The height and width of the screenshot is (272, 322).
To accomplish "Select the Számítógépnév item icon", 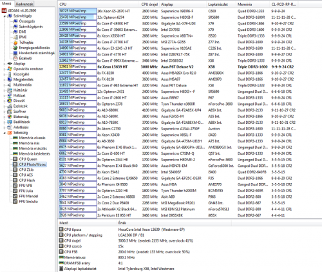I will point(15,26).
